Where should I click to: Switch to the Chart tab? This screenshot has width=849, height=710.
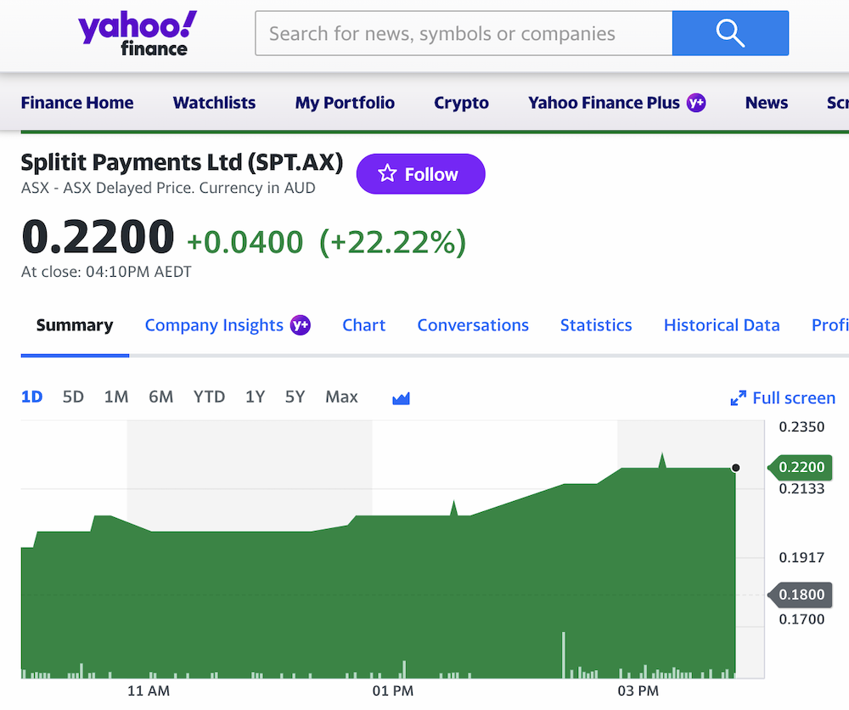click(x=363, y=325)
